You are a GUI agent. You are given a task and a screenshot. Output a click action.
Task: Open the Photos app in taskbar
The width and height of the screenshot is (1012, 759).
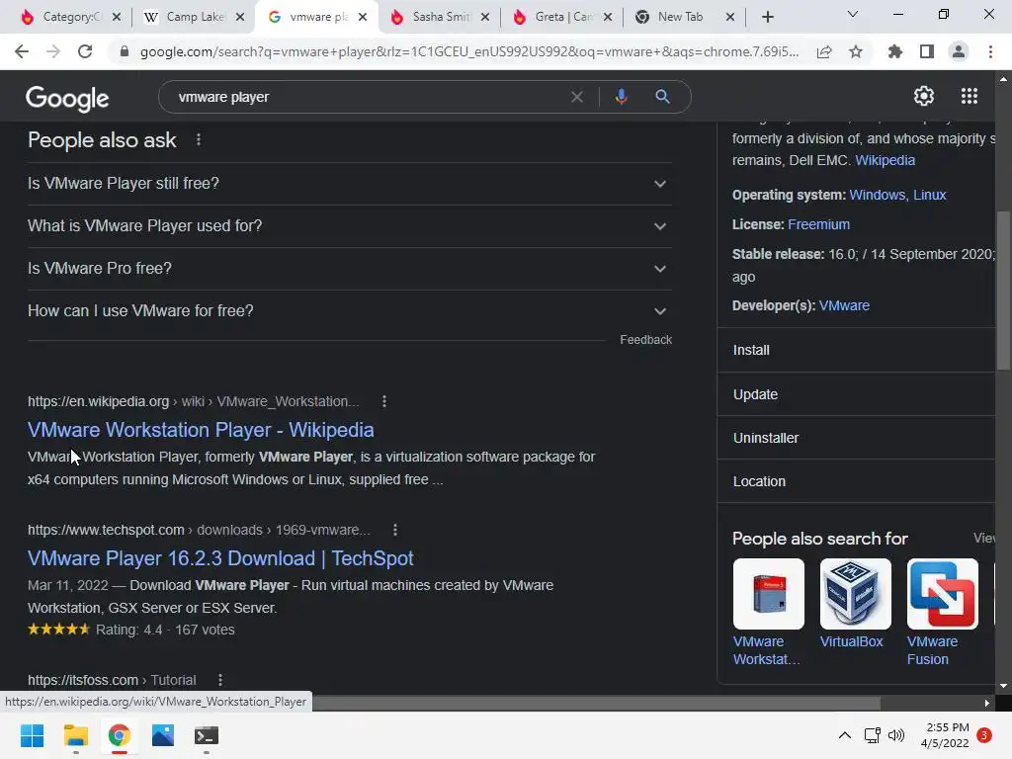pyautogui.click(x=163, y=735)
